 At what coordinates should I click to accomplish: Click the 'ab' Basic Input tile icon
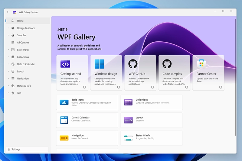(64, 102)
